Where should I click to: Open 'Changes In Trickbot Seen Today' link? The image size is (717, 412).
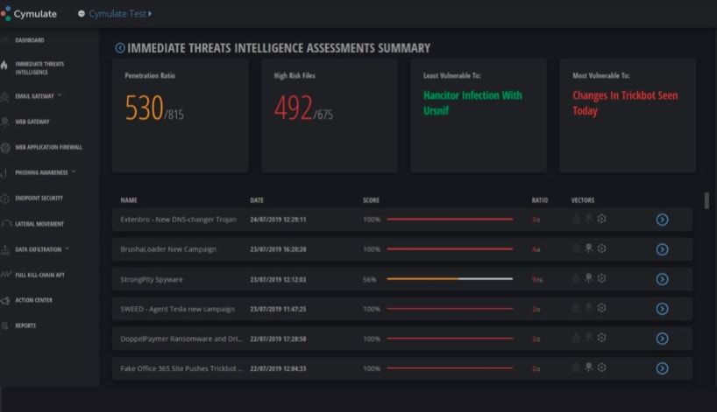[625, 103]
